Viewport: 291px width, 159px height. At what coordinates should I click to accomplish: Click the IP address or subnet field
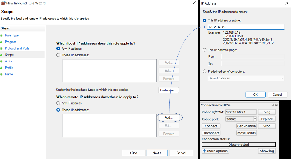click(245, 27)
